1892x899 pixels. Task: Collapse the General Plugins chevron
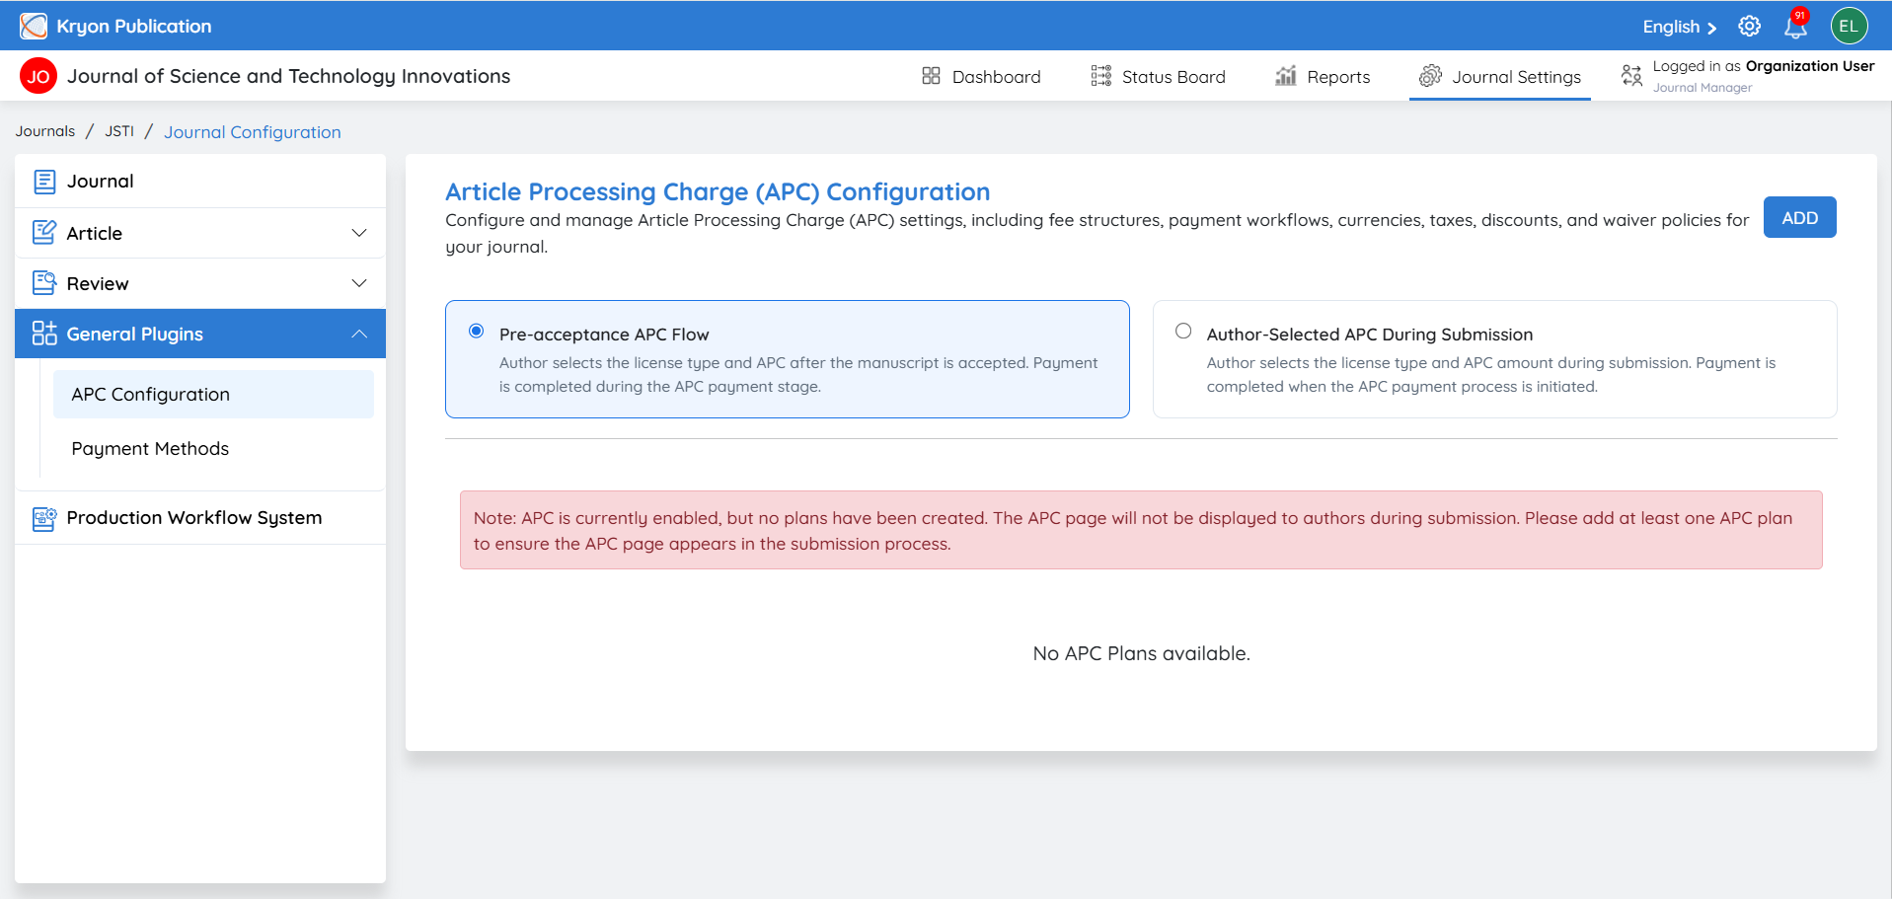359,334
